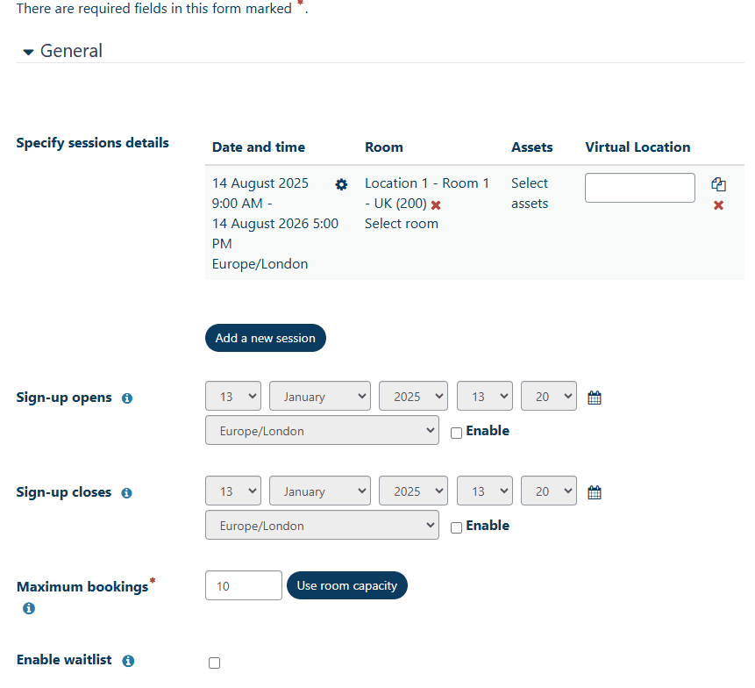The image size is (755, 688).
Task: Collapse the General section
Action: pyautogui.click(x=27, y=51)
